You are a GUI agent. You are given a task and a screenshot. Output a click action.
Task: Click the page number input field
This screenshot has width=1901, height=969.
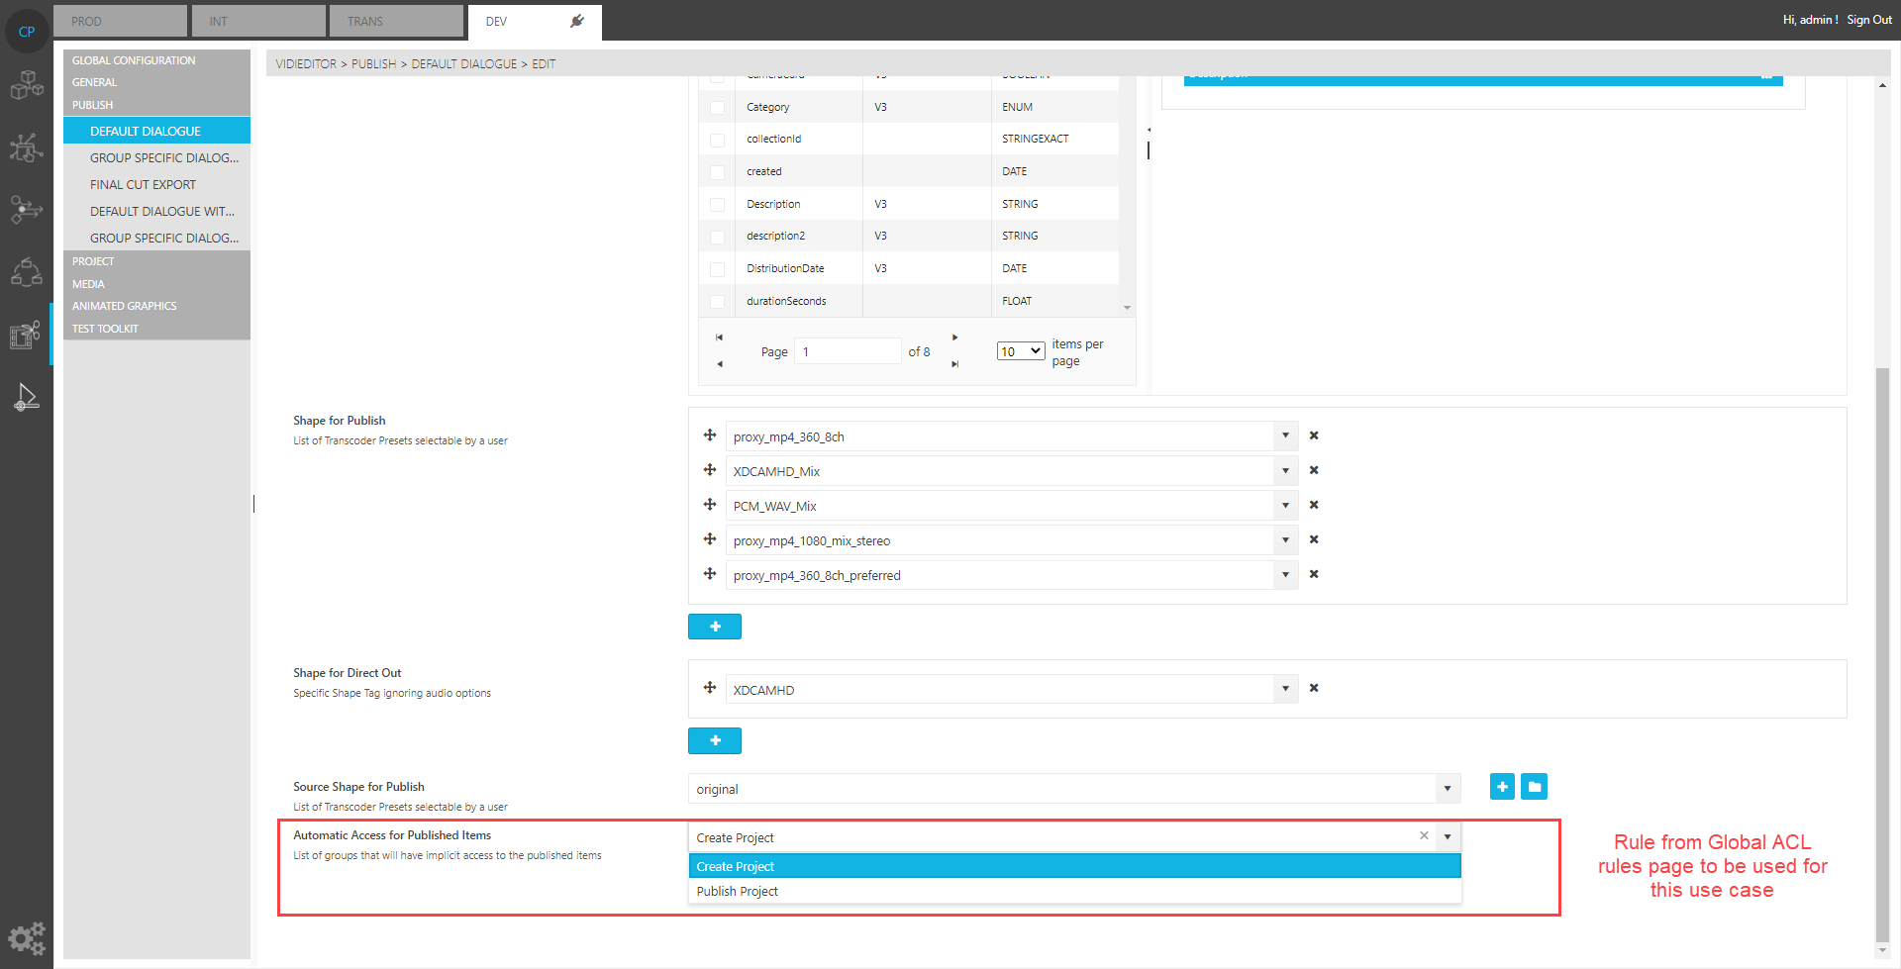[848, 351]
